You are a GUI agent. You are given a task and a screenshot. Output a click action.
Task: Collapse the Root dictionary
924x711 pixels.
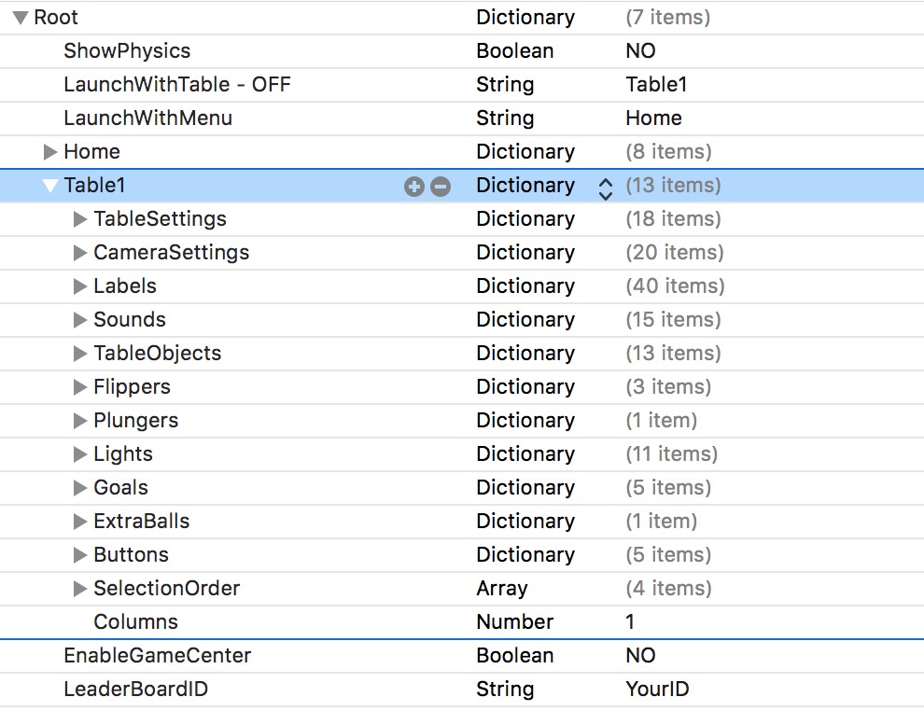[x=21, y=16]
